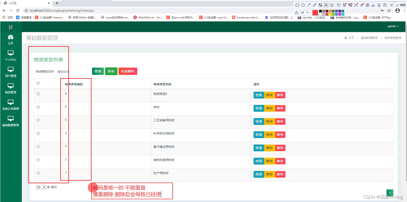
Task: Pin the screenshot to screen
Action: coord(362,5)
